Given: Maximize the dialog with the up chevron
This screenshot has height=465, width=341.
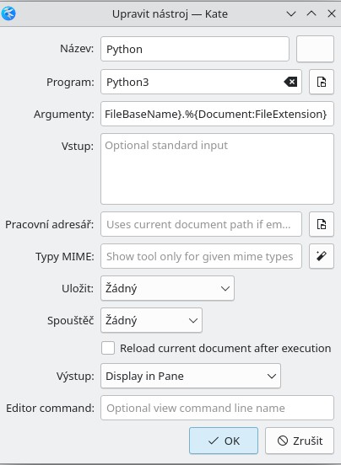Looking at the screenshot, I should (311, 13).
